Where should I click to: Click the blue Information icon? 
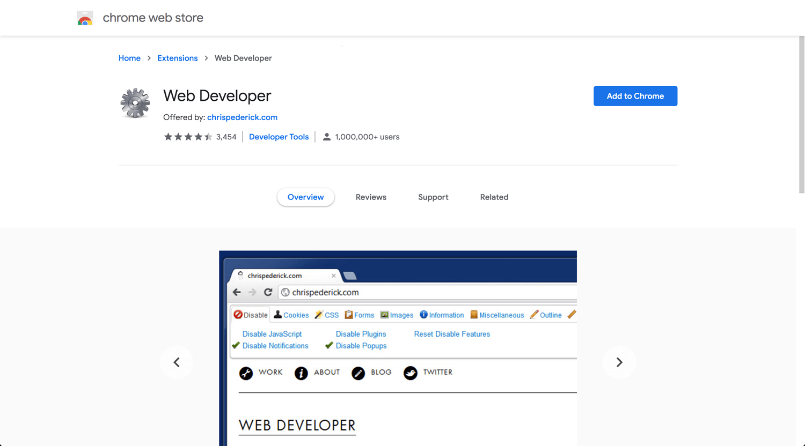(x=423, y=315)
